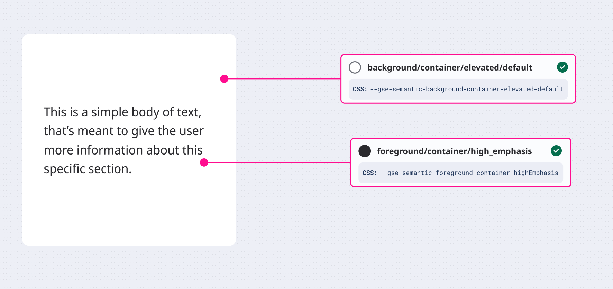Click the "CSS:" label in background token card
This screenshot has width=613, height=289.
(360, 89)
